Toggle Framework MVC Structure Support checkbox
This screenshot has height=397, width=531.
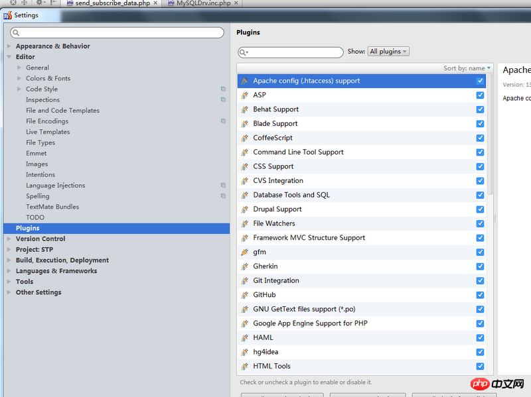pyautogui.click(x=480, y=238)
